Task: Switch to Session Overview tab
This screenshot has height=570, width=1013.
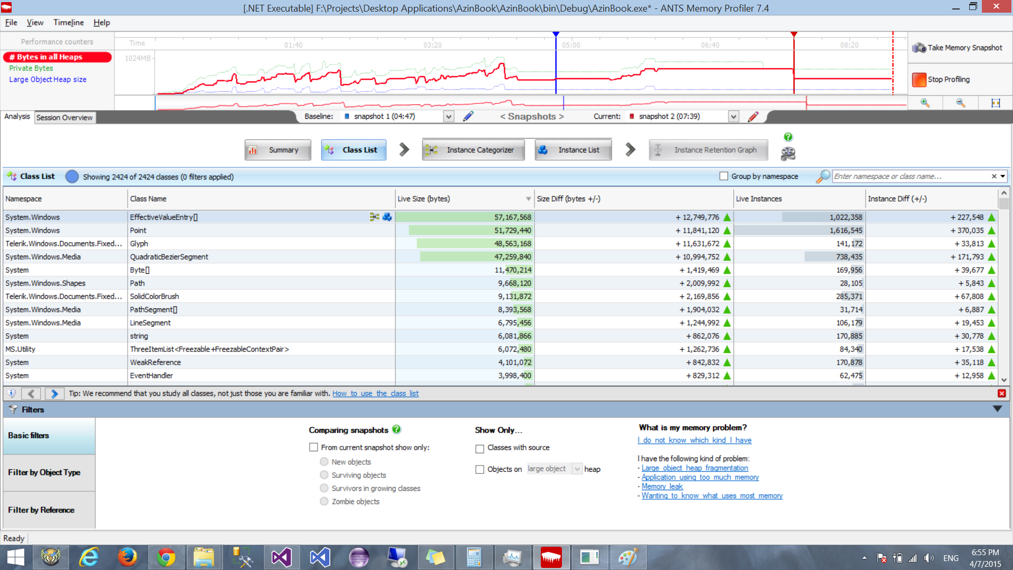Action: click(64, 117)
